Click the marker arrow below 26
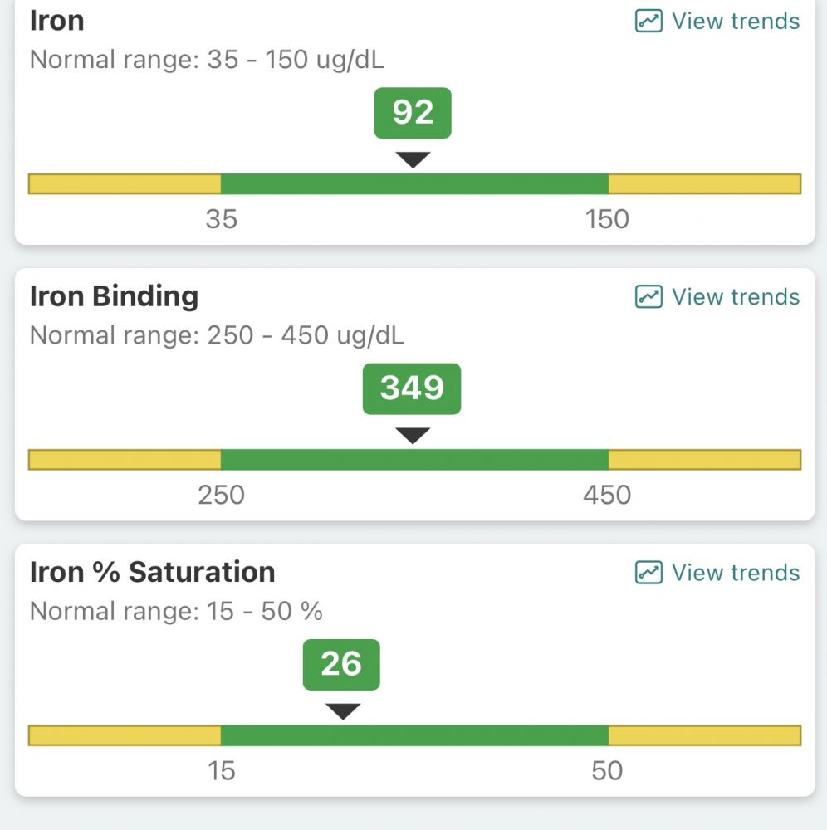The width and height of the screenshot is (827, 830). (342, 711)
